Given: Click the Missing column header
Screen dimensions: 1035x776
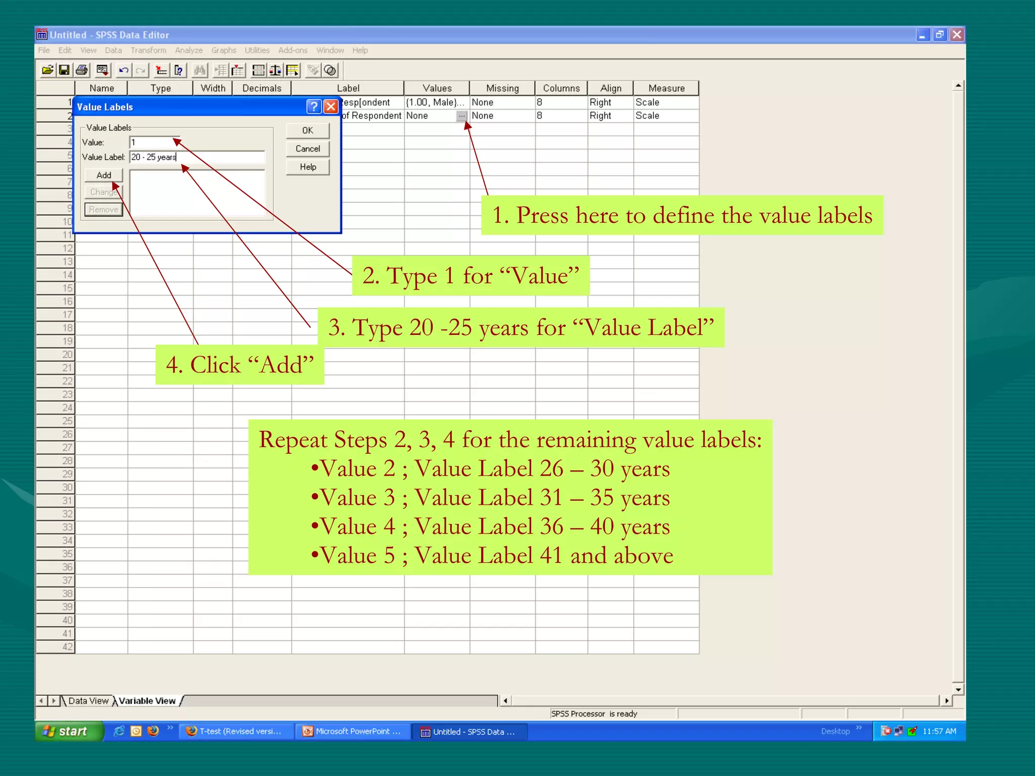Looking at the screenshot, I should (502, 88).
